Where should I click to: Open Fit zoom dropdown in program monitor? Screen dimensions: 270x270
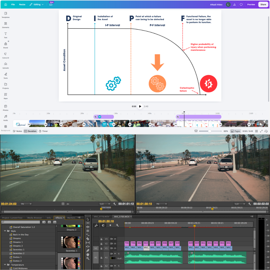(161, 204)
